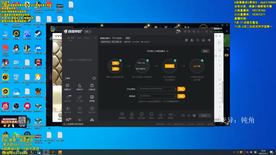Toggle the eye preview icon in the bottom bar
The image size is (276, 155).
click(189, 116)
